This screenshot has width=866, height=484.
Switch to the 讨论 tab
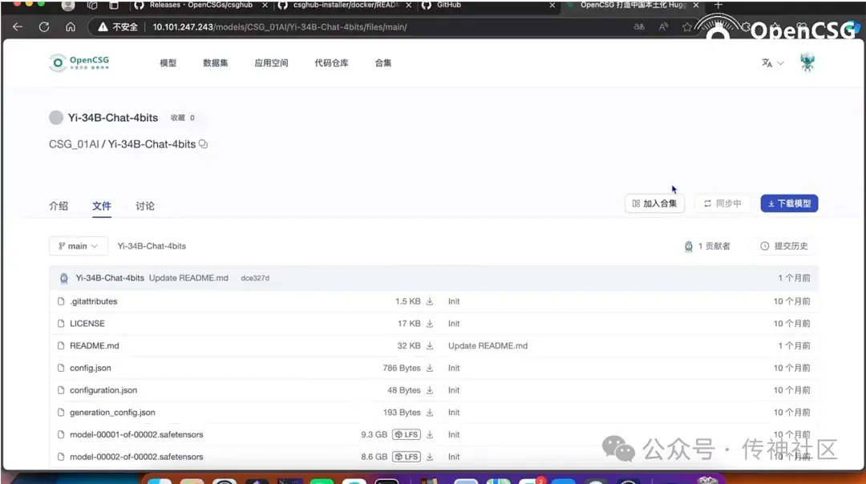[144, 206]
